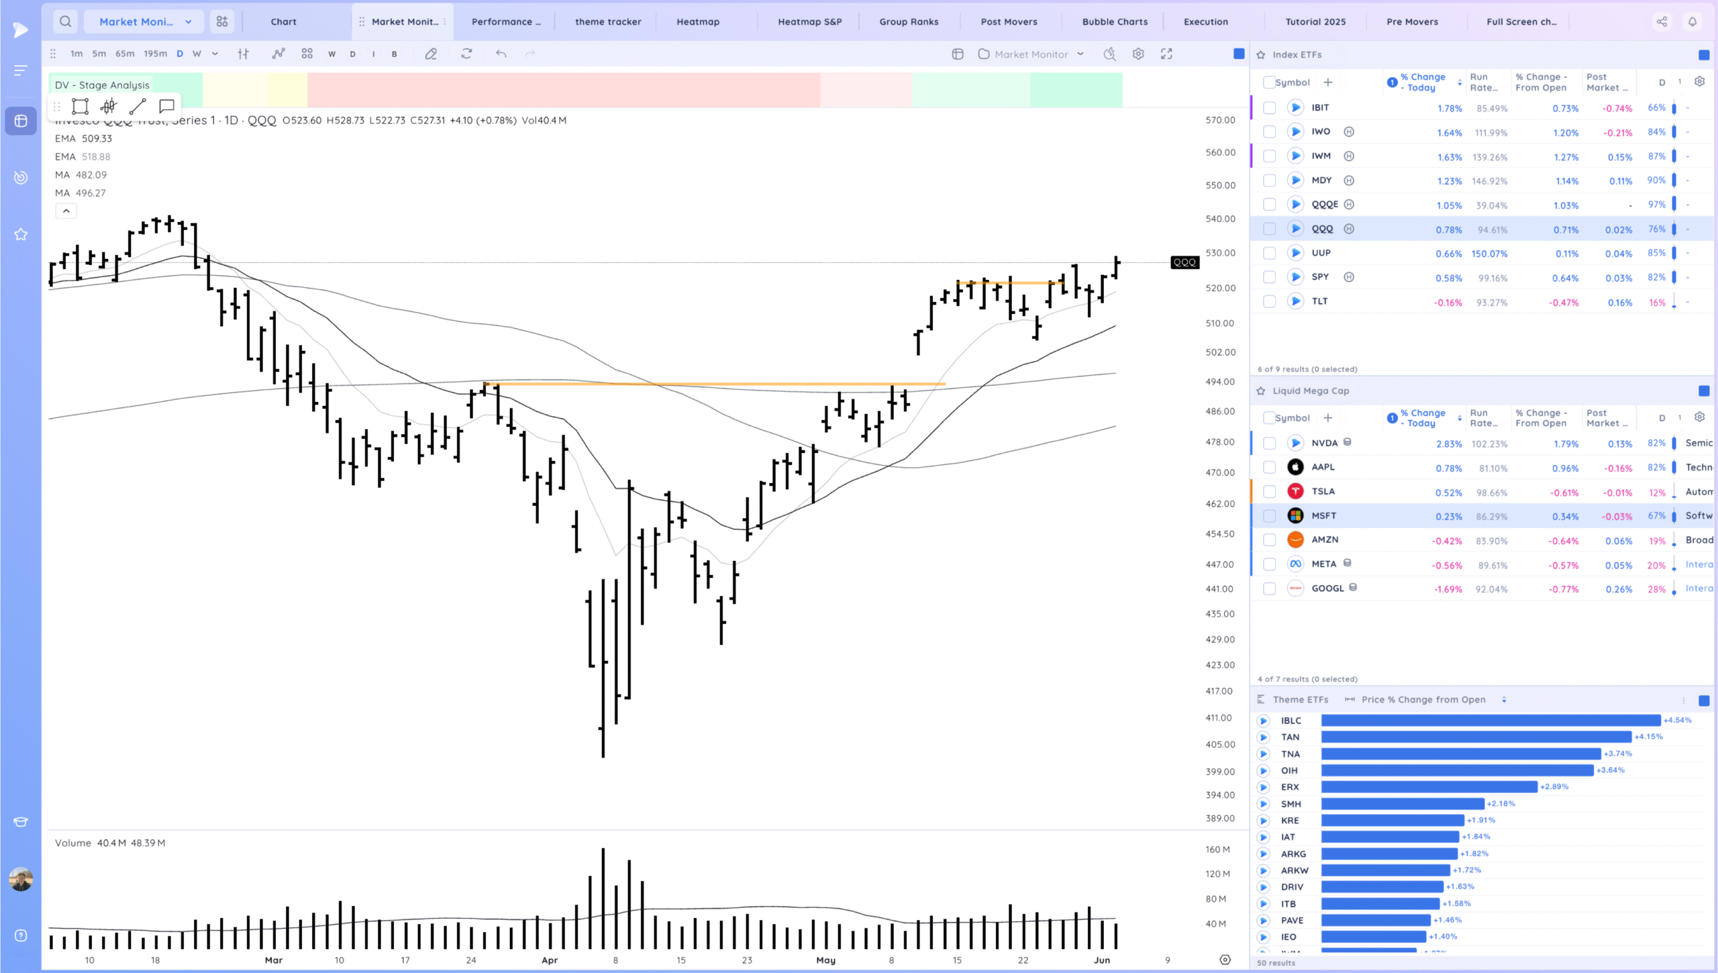Image resolution: width=1718 pixels, height=973 pixels.
Task: Switch to the Heatmap S&P tab
Action: [809, 21]
